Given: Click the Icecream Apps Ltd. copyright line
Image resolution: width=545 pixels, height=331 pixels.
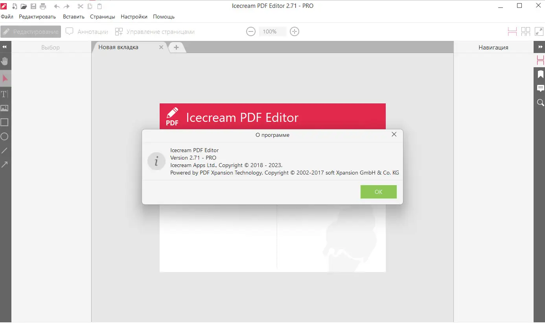Looking at the screenshot, I should 226,165.
